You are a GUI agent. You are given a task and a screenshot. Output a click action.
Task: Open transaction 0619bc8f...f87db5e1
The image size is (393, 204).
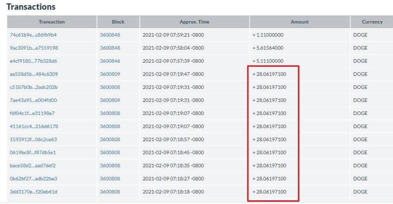[x=33, y=152]
